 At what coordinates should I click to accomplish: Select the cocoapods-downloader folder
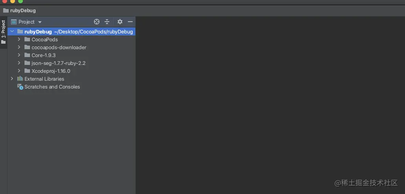click(x=59, y=47)
